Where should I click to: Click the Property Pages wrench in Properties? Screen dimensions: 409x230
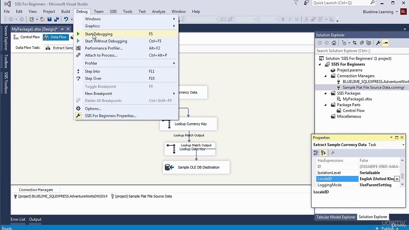tap(333, 153)
